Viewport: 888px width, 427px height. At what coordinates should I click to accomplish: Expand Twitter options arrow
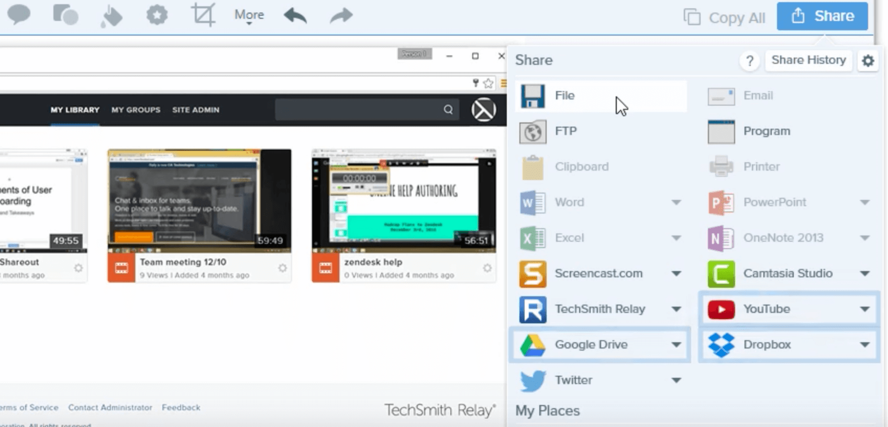coord(676,380)
